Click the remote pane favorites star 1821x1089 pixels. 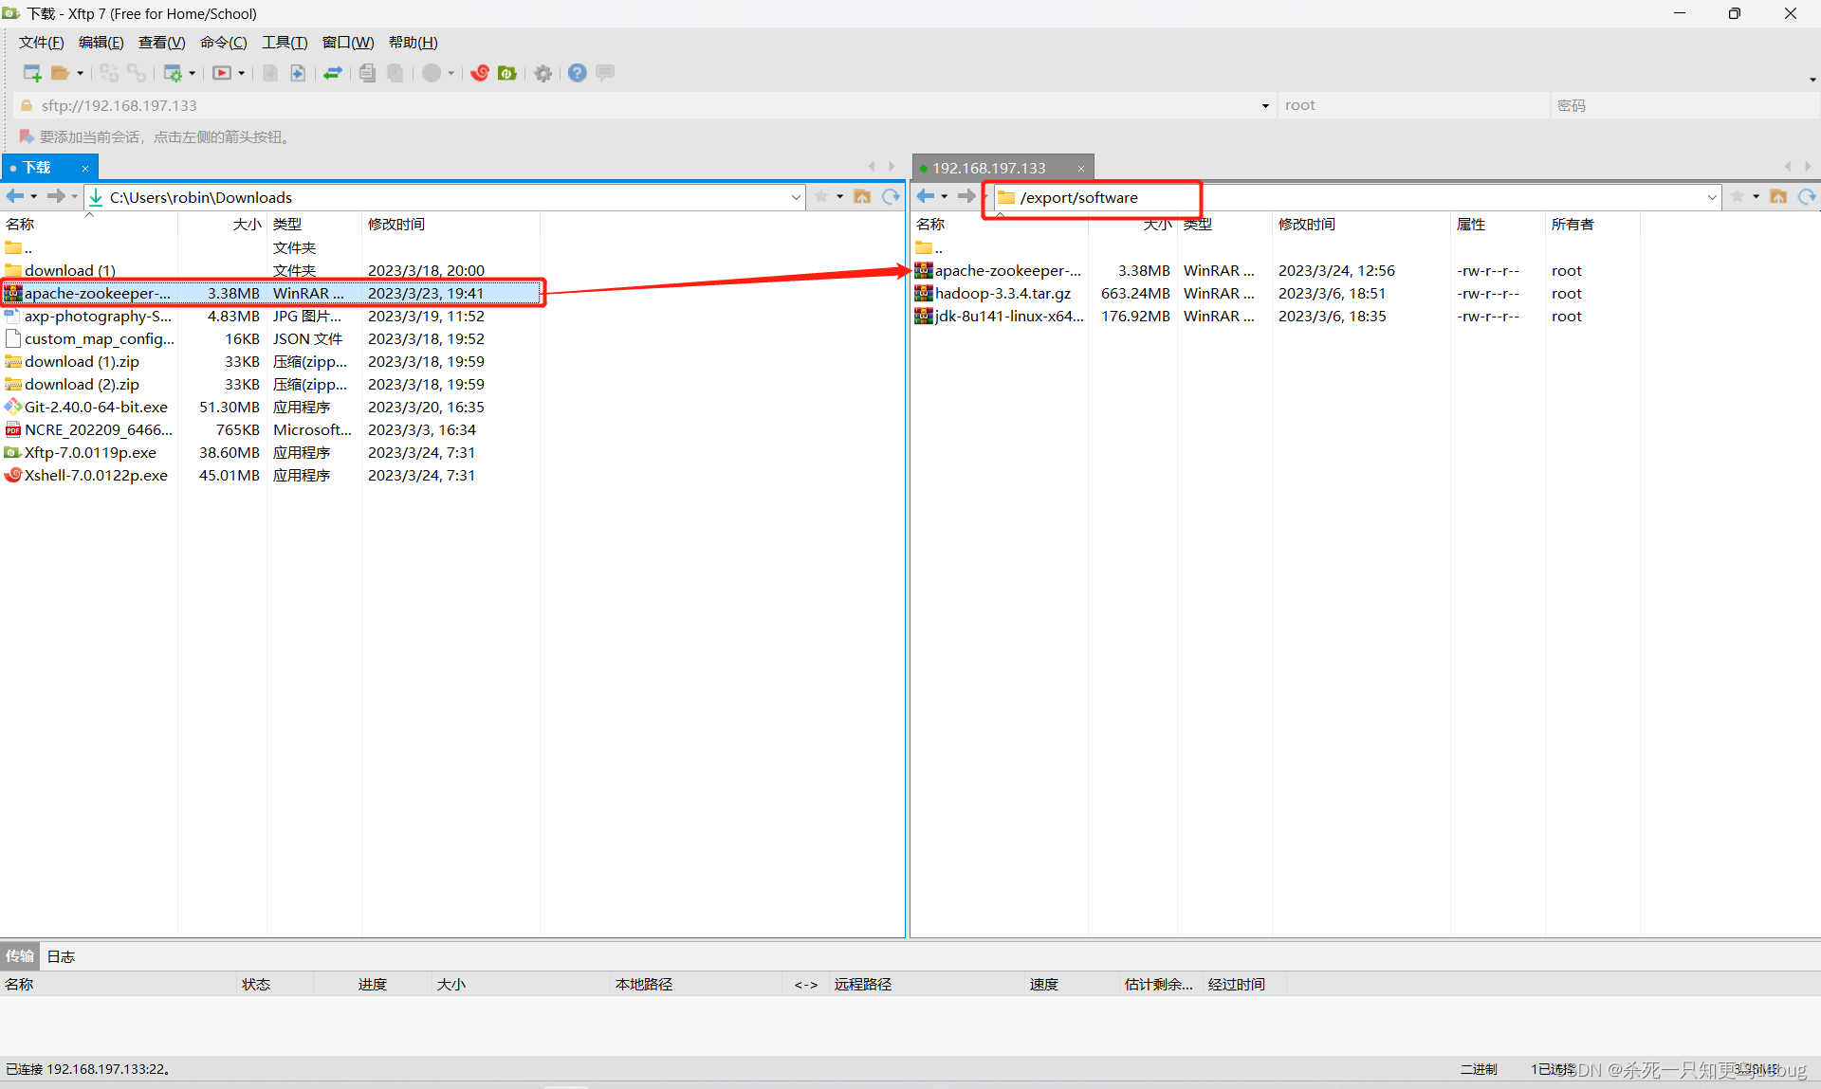[1738, 196]
